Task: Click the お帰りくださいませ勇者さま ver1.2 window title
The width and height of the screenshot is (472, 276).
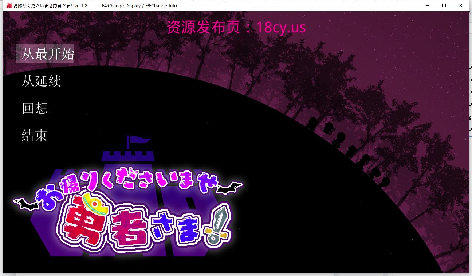Action: click(51, 6)
